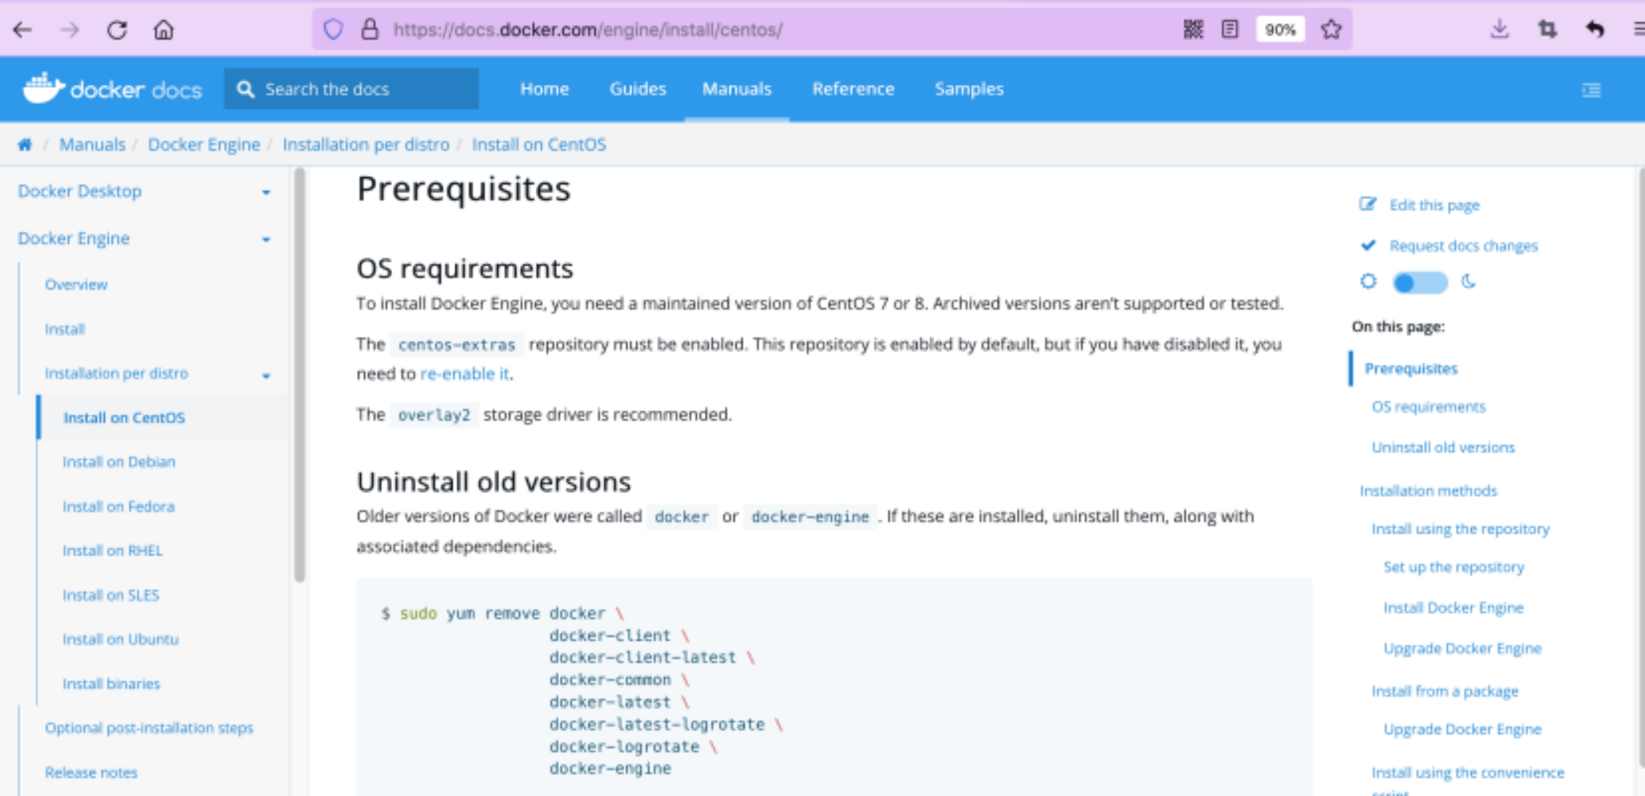
Task: Click the search magnifier icon
Action: coord(245,89)
